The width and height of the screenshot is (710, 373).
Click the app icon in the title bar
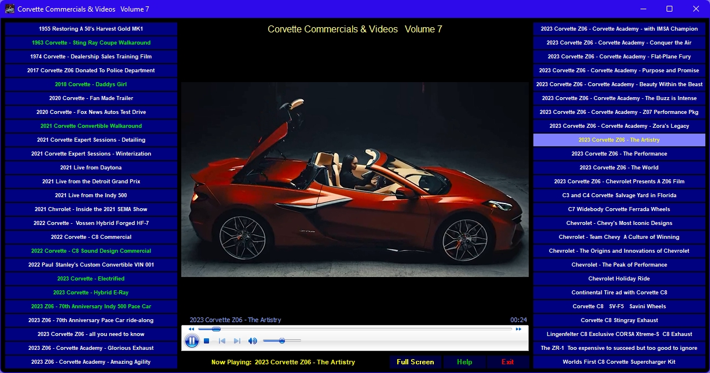tap(10, 9)
